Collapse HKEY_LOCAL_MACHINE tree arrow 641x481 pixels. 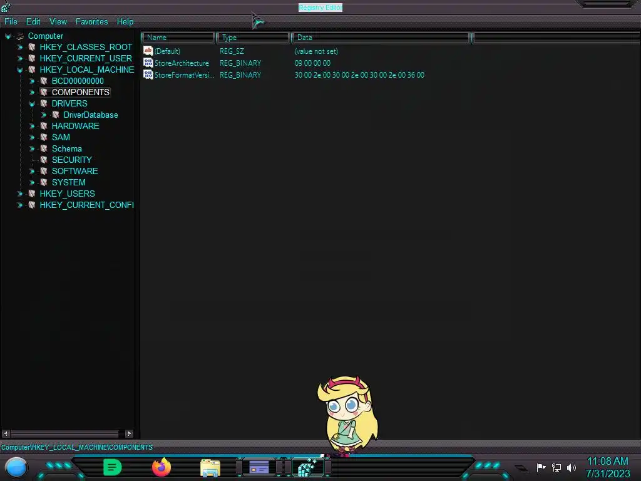[19, 70]
